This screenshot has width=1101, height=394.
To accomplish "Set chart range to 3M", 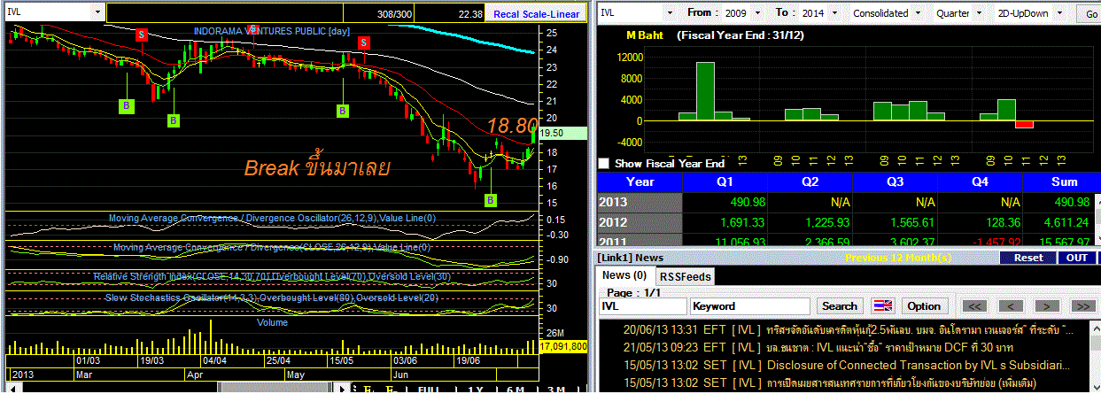I will (x=555, y=390).
